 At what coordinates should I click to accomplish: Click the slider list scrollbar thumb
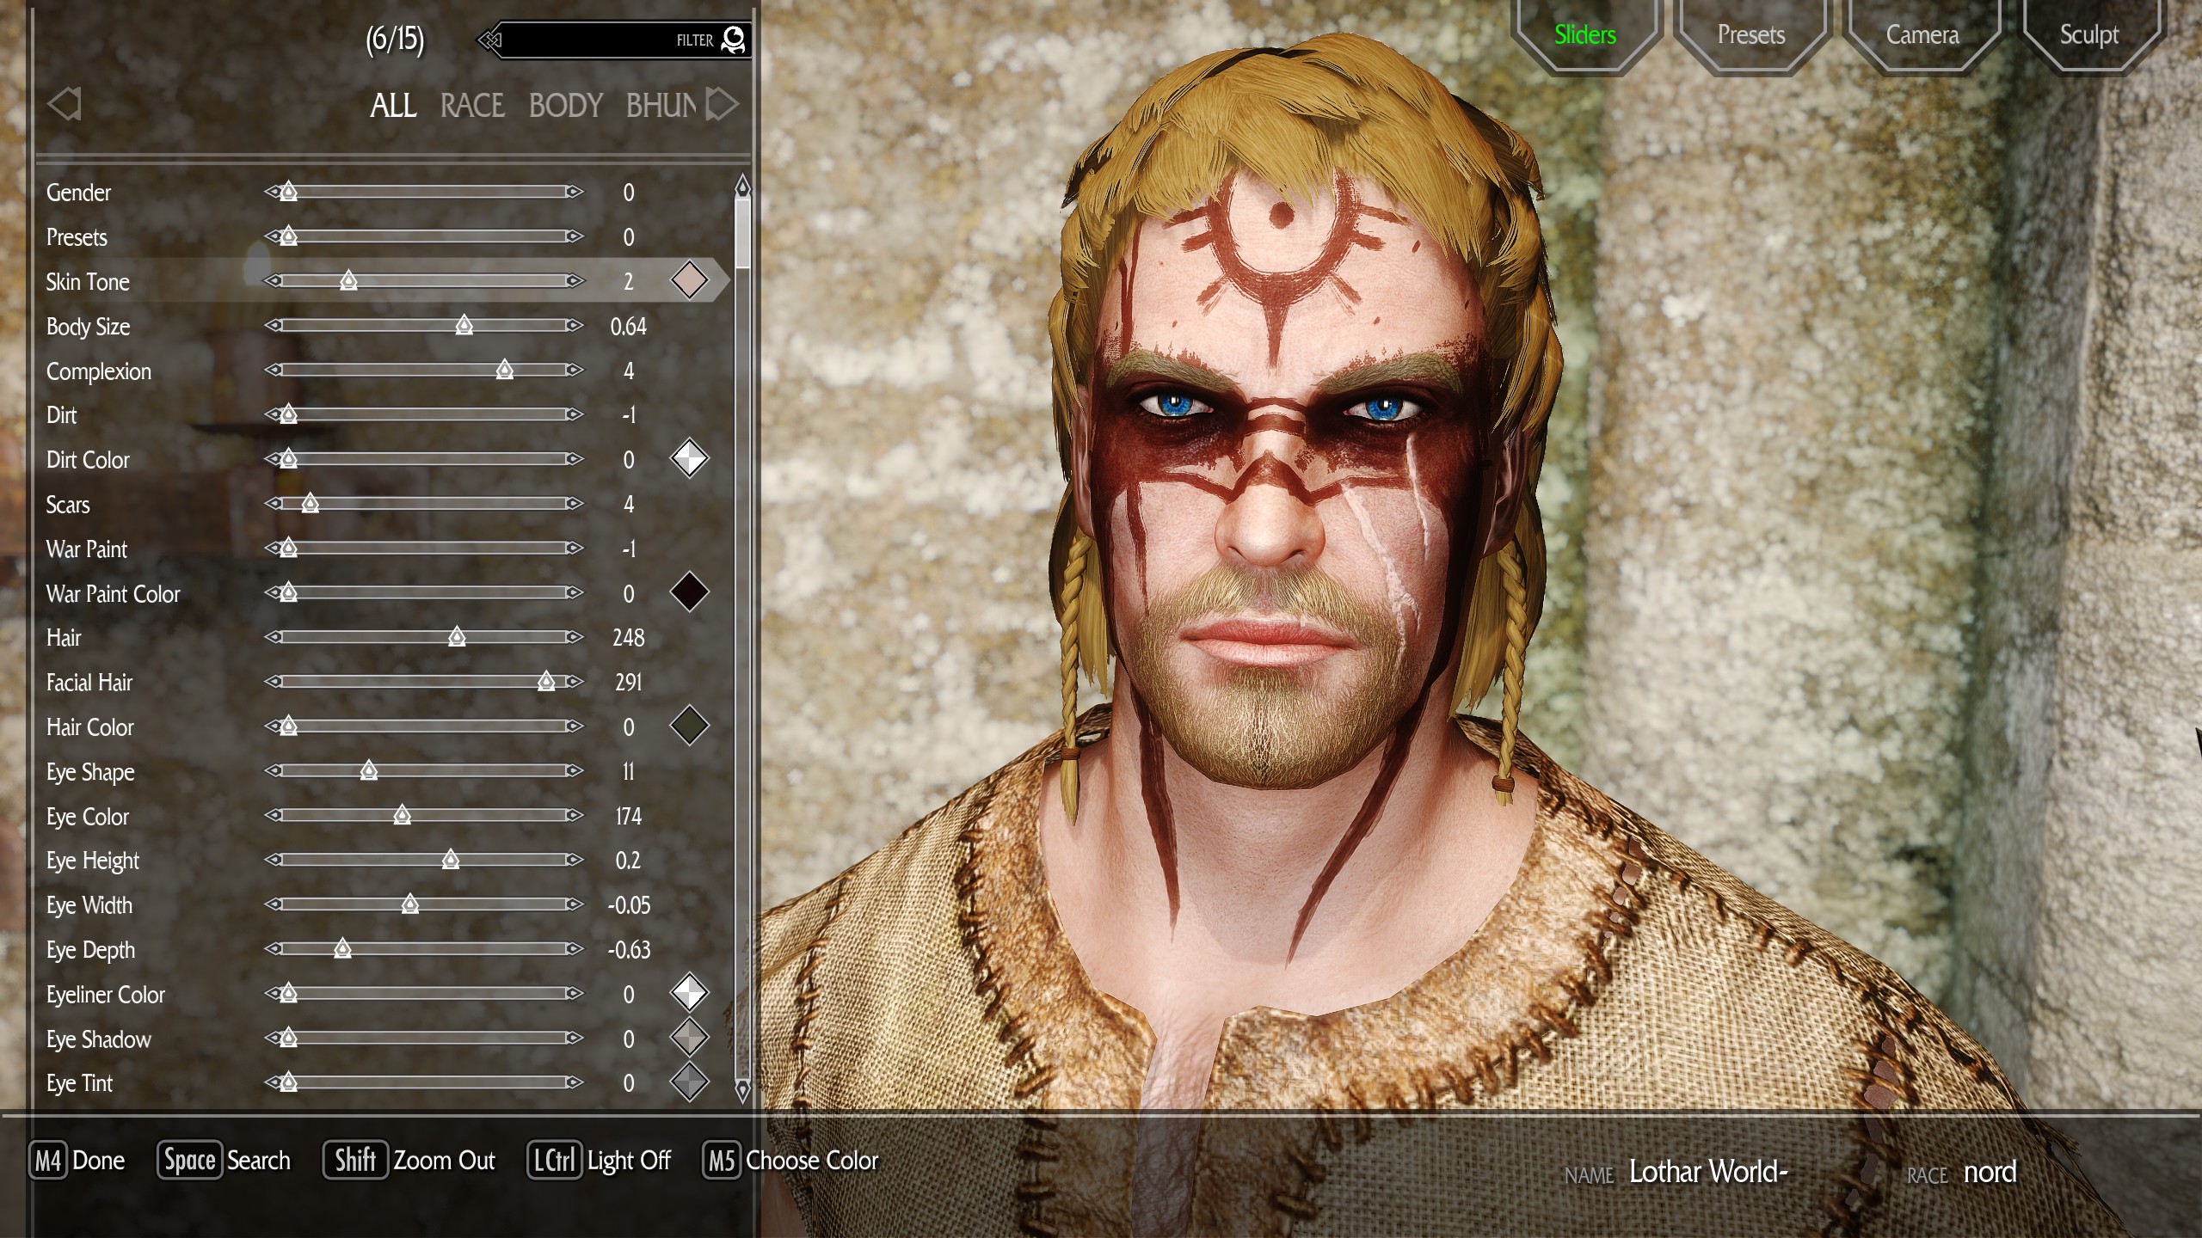pos(743,232)
